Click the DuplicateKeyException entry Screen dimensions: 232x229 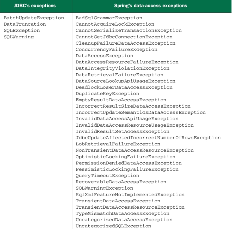[107, 93]
